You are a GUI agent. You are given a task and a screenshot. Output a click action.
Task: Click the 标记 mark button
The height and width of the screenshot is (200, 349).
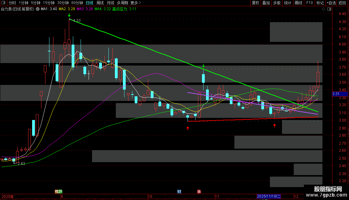coord(320,3)
